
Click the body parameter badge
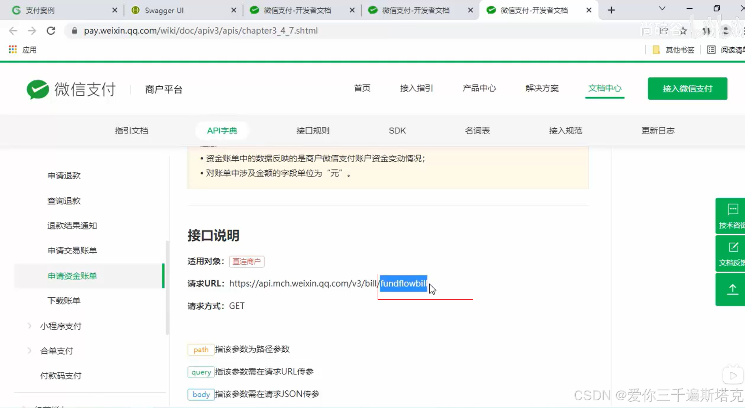click(201, 395)
